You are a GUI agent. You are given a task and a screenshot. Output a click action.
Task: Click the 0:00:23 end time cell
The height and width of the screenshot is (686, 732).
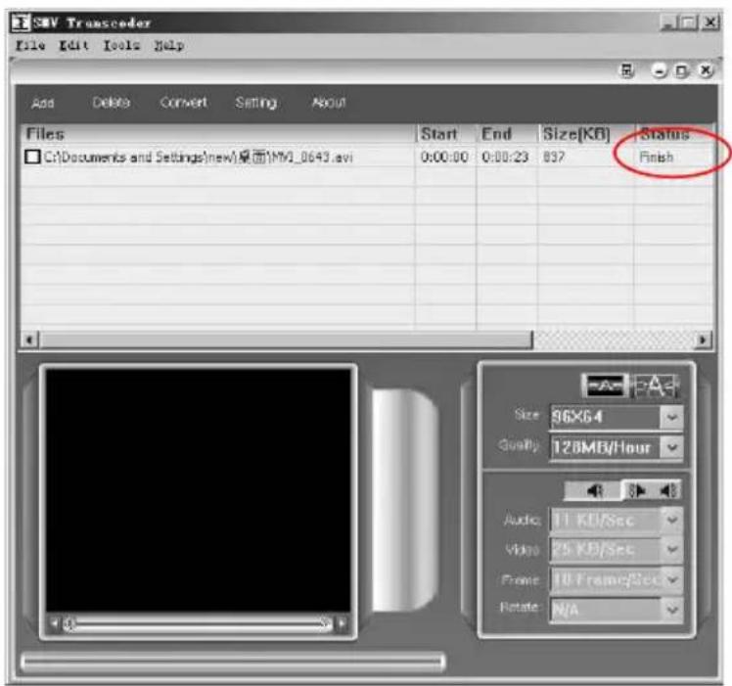pos(505,157)
